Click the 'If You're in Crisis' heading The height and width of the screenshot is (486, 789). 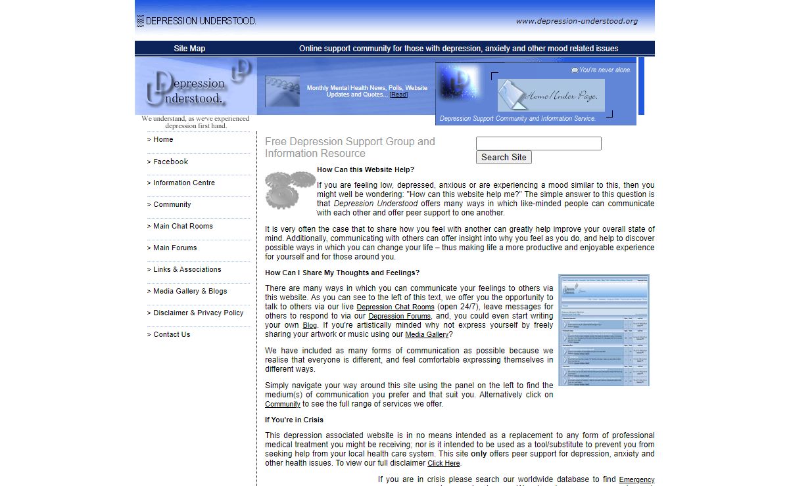pos(294,420)
